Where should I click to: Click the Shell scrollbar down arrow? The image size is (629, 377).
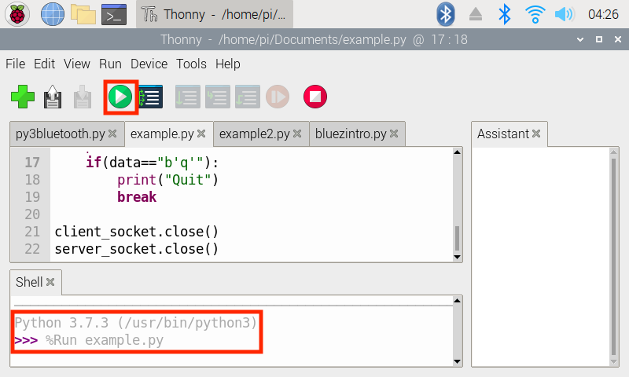457,362
